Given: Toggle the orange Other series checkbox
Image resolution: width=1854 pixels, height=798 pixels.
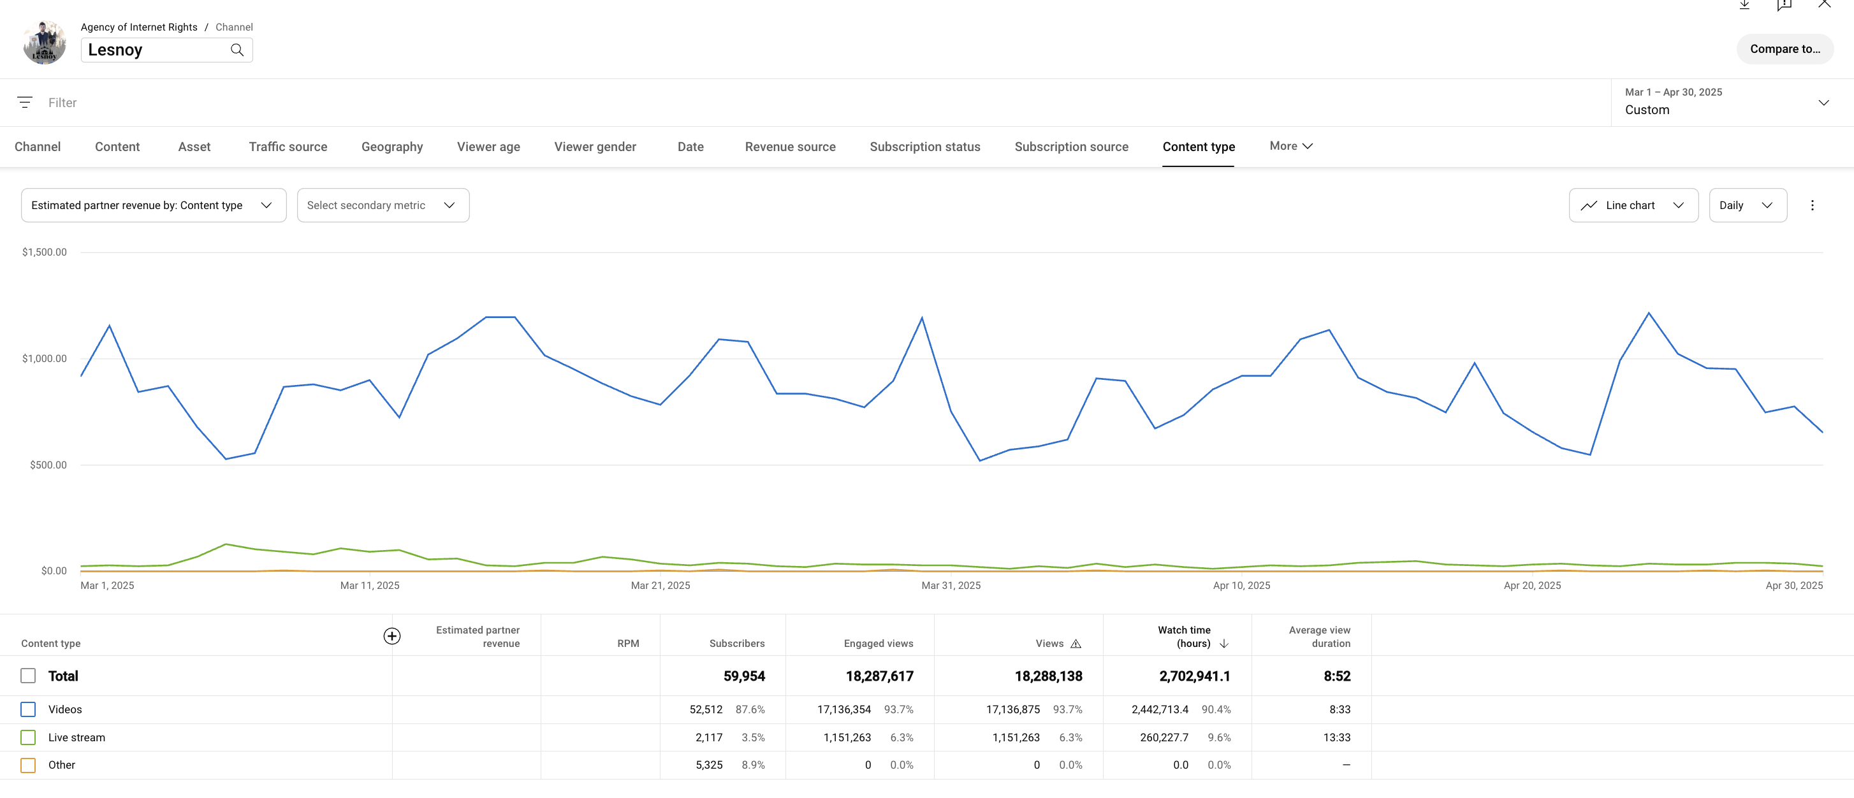Looking at the screenshot, I should point(28,765).
